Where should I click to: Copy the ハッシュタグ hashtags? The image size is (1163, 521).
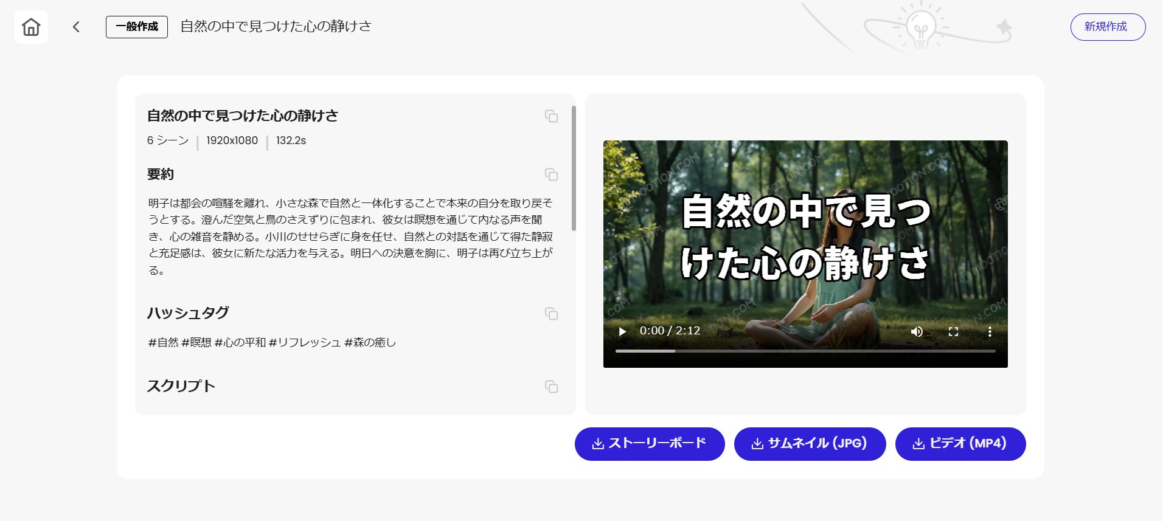click(x=551, y=314)
